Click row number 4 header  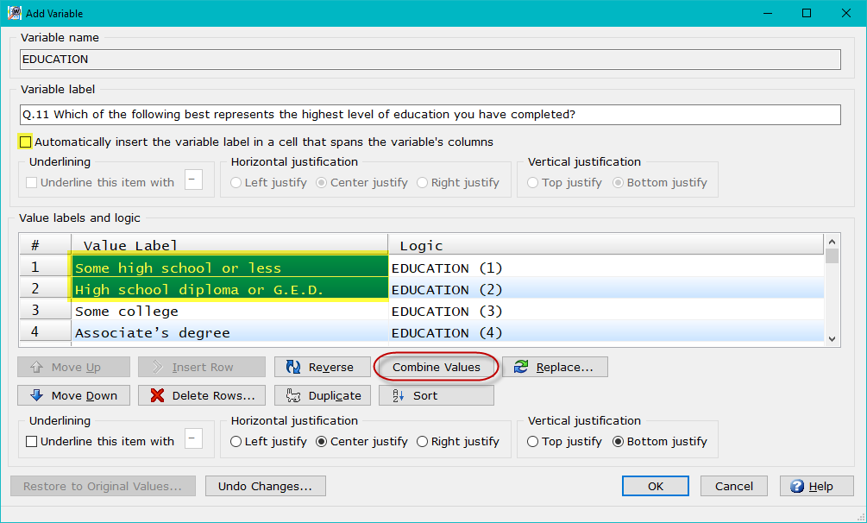(x=46, y=332)
